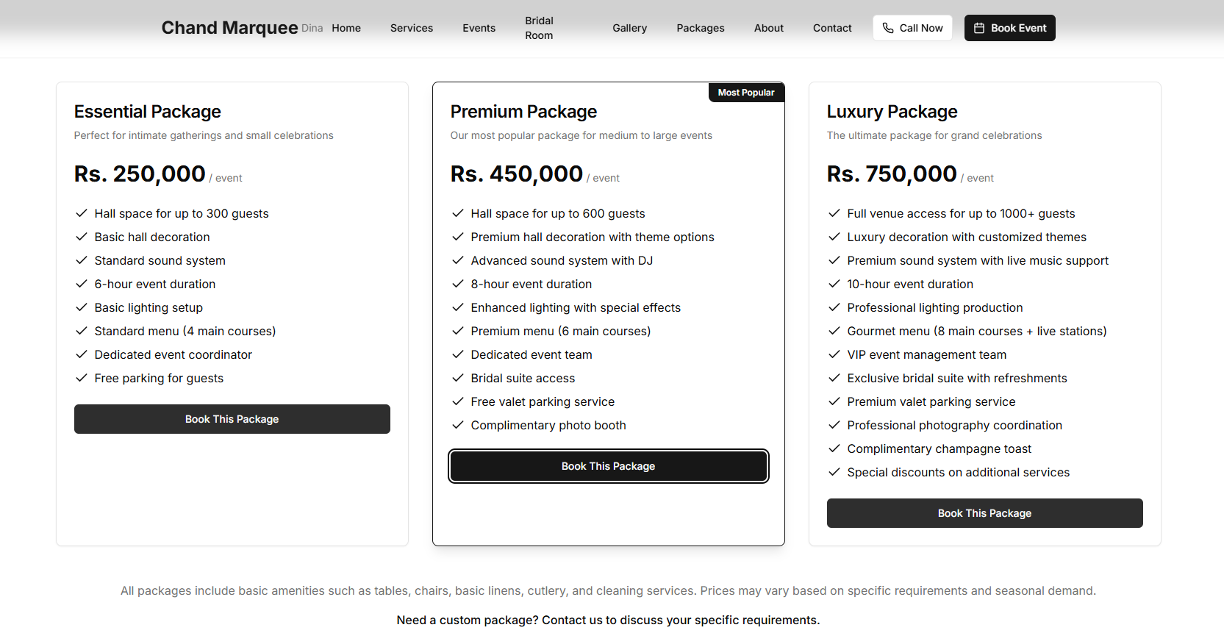Click checkmark next to 'Advanced sound system with DJ'

click(x=457, y=260)
